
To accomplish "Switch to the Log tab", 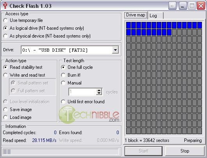I will coord(155,16).
